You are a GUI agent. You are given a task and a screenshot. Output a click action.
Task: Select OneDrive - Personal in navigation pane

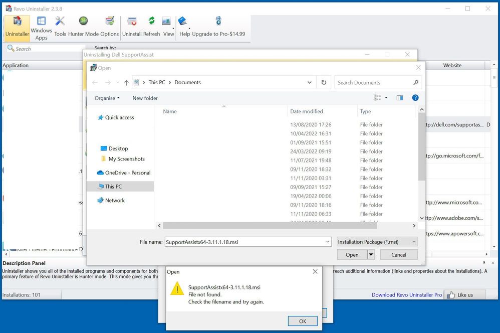tap(124, 173)
